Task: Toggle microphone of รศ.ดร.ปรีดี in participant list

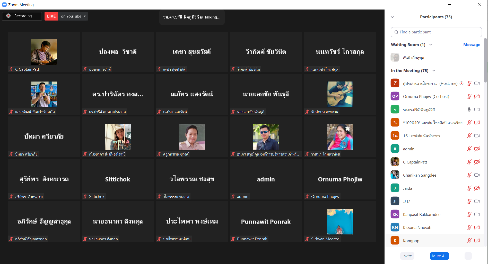Action: click(469, 110)
